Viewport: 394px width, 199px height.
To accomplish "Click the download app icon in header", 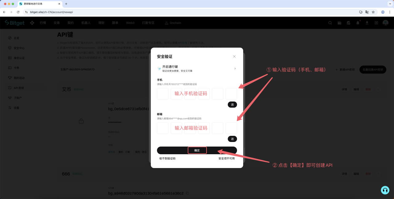I will pos(367,23).
